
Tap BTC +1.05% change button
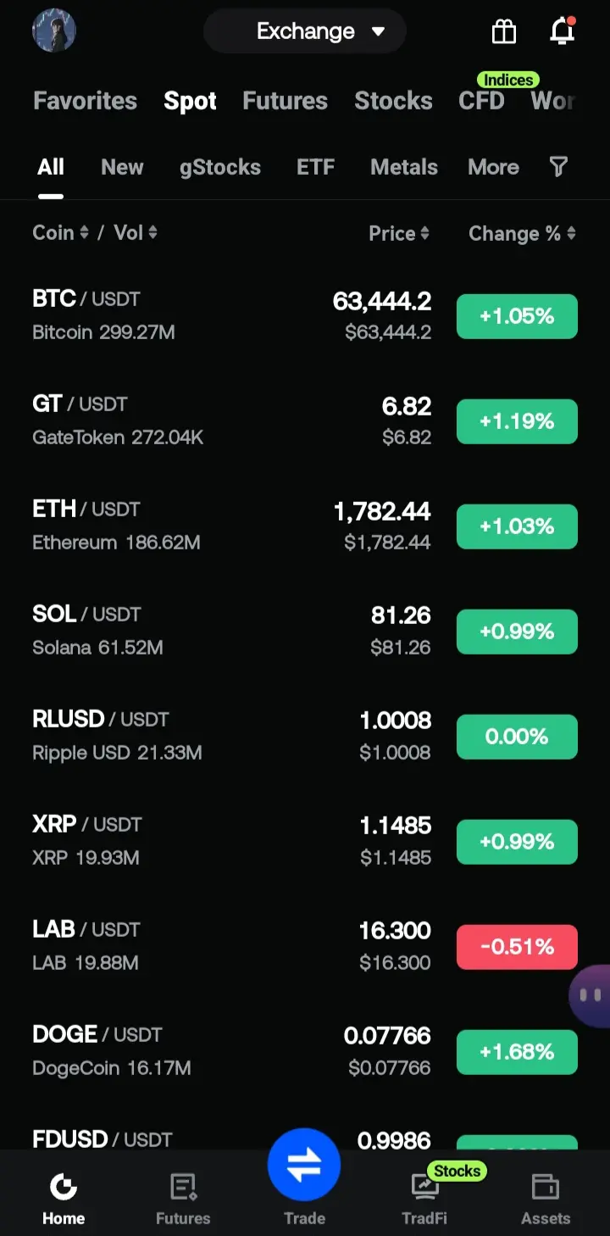(x=517, y=316)
